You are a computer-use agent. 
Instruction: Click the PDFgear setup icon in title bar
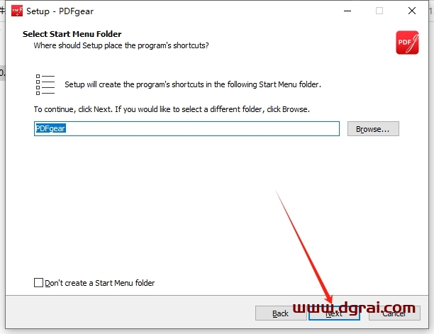coord(14,11)
